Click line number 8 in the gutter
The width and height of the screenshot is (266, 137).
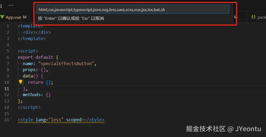(8, 70)
